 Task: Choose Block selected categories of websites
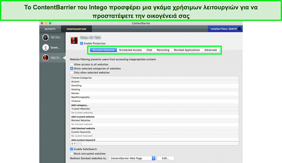(x=72, y=68)
